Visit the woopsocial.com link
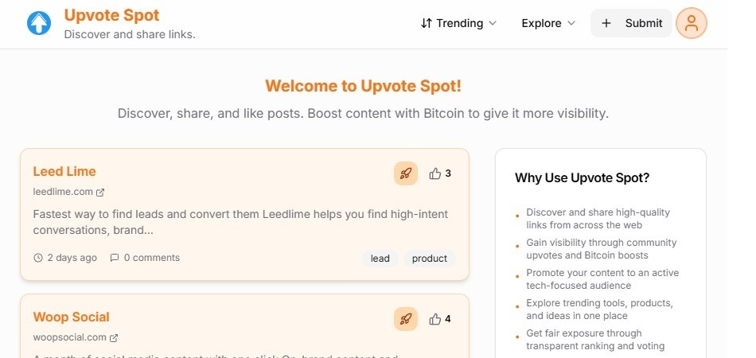756x358 pixels. click(70, 337)
